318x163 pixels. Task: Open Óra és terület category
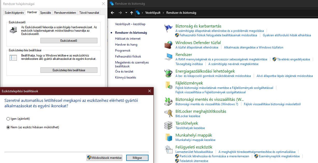pos(124,72)
